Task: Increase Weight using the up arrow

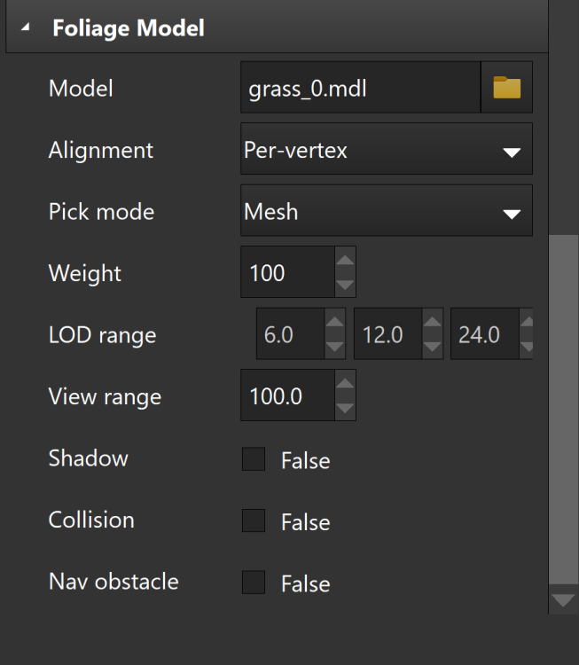Action: point(345,261)
